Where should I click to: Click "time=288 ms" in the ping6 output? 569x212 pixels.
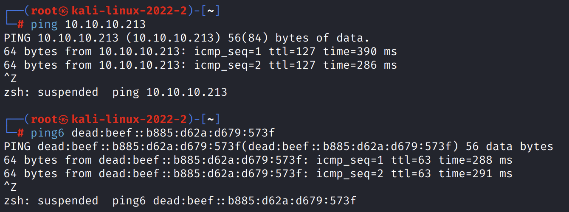pos(476,160)
